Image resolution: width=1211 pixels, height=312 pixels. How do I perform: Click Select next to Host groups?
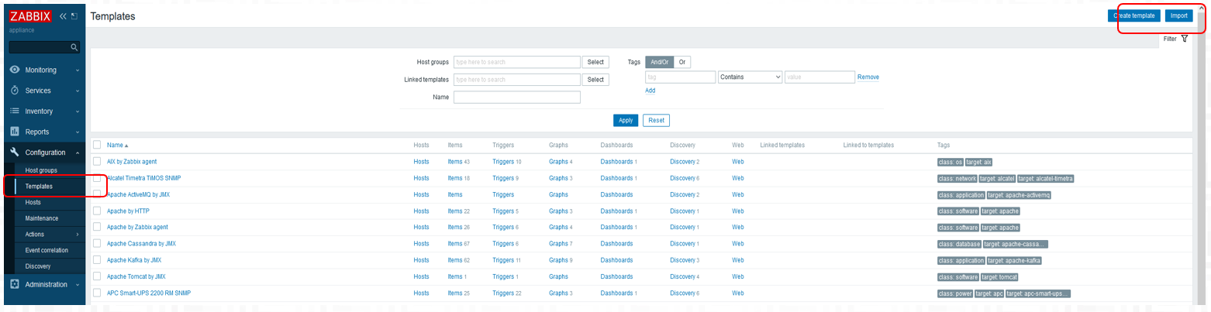(x=595, y=62)
